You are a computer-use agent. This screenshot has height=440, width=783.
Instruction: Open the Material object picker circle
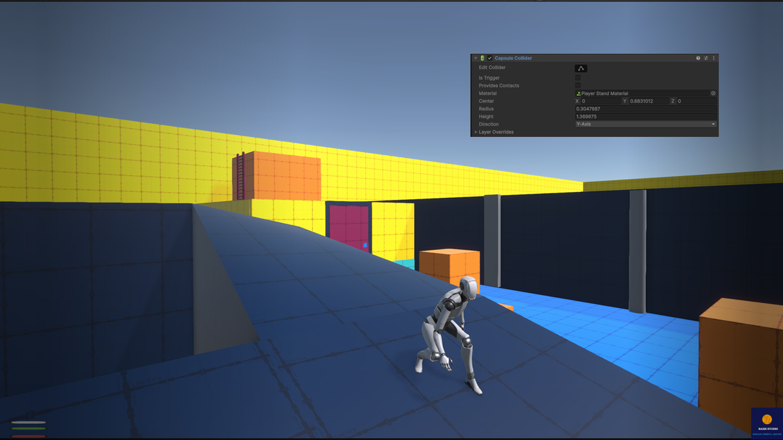[713, 94]
